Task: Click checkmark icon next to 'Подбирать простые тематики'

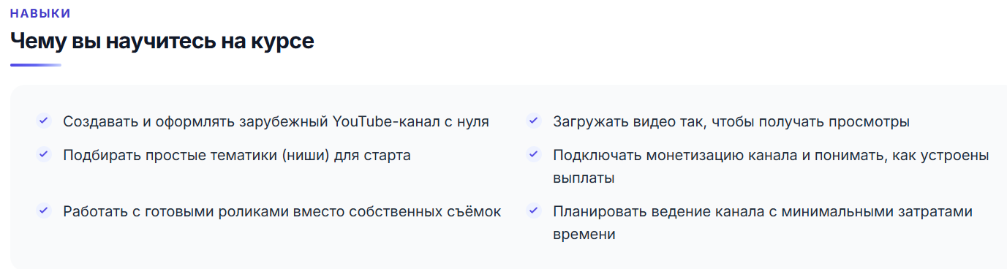Action: (44, 154)
